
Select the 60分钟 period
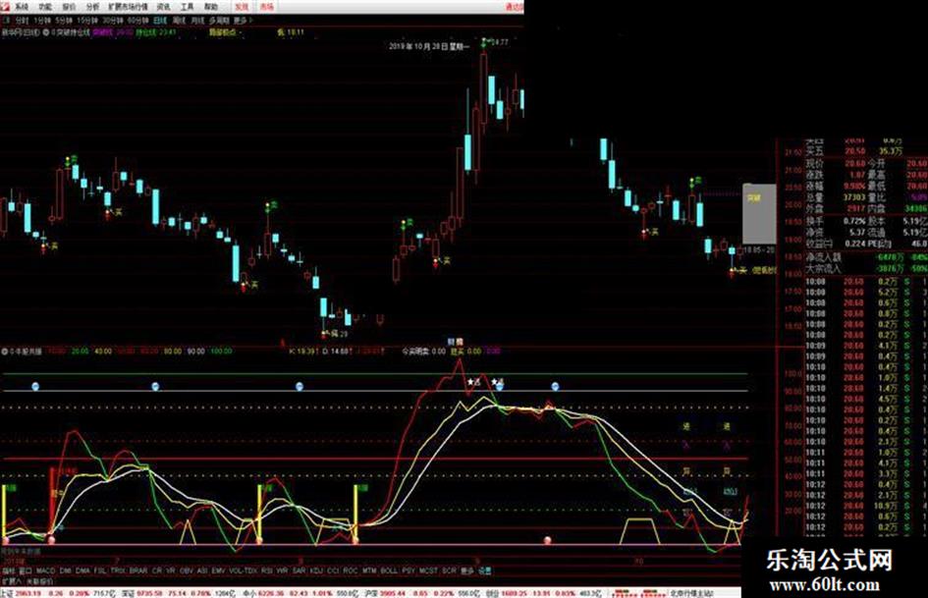[x=137, y=21]
